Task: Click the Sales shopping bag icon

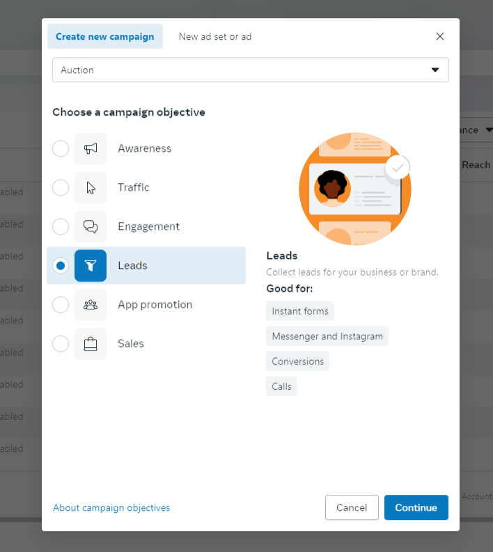Action: [91, 344]
